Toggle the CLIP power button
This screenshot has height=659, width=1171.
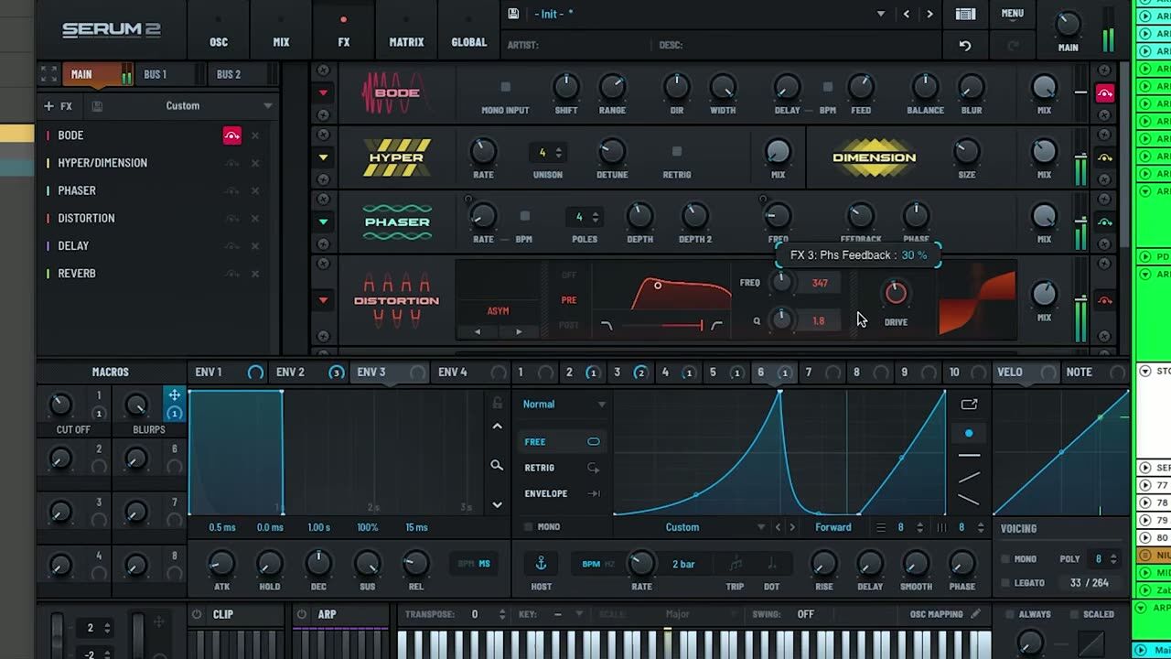pos(197,614)
